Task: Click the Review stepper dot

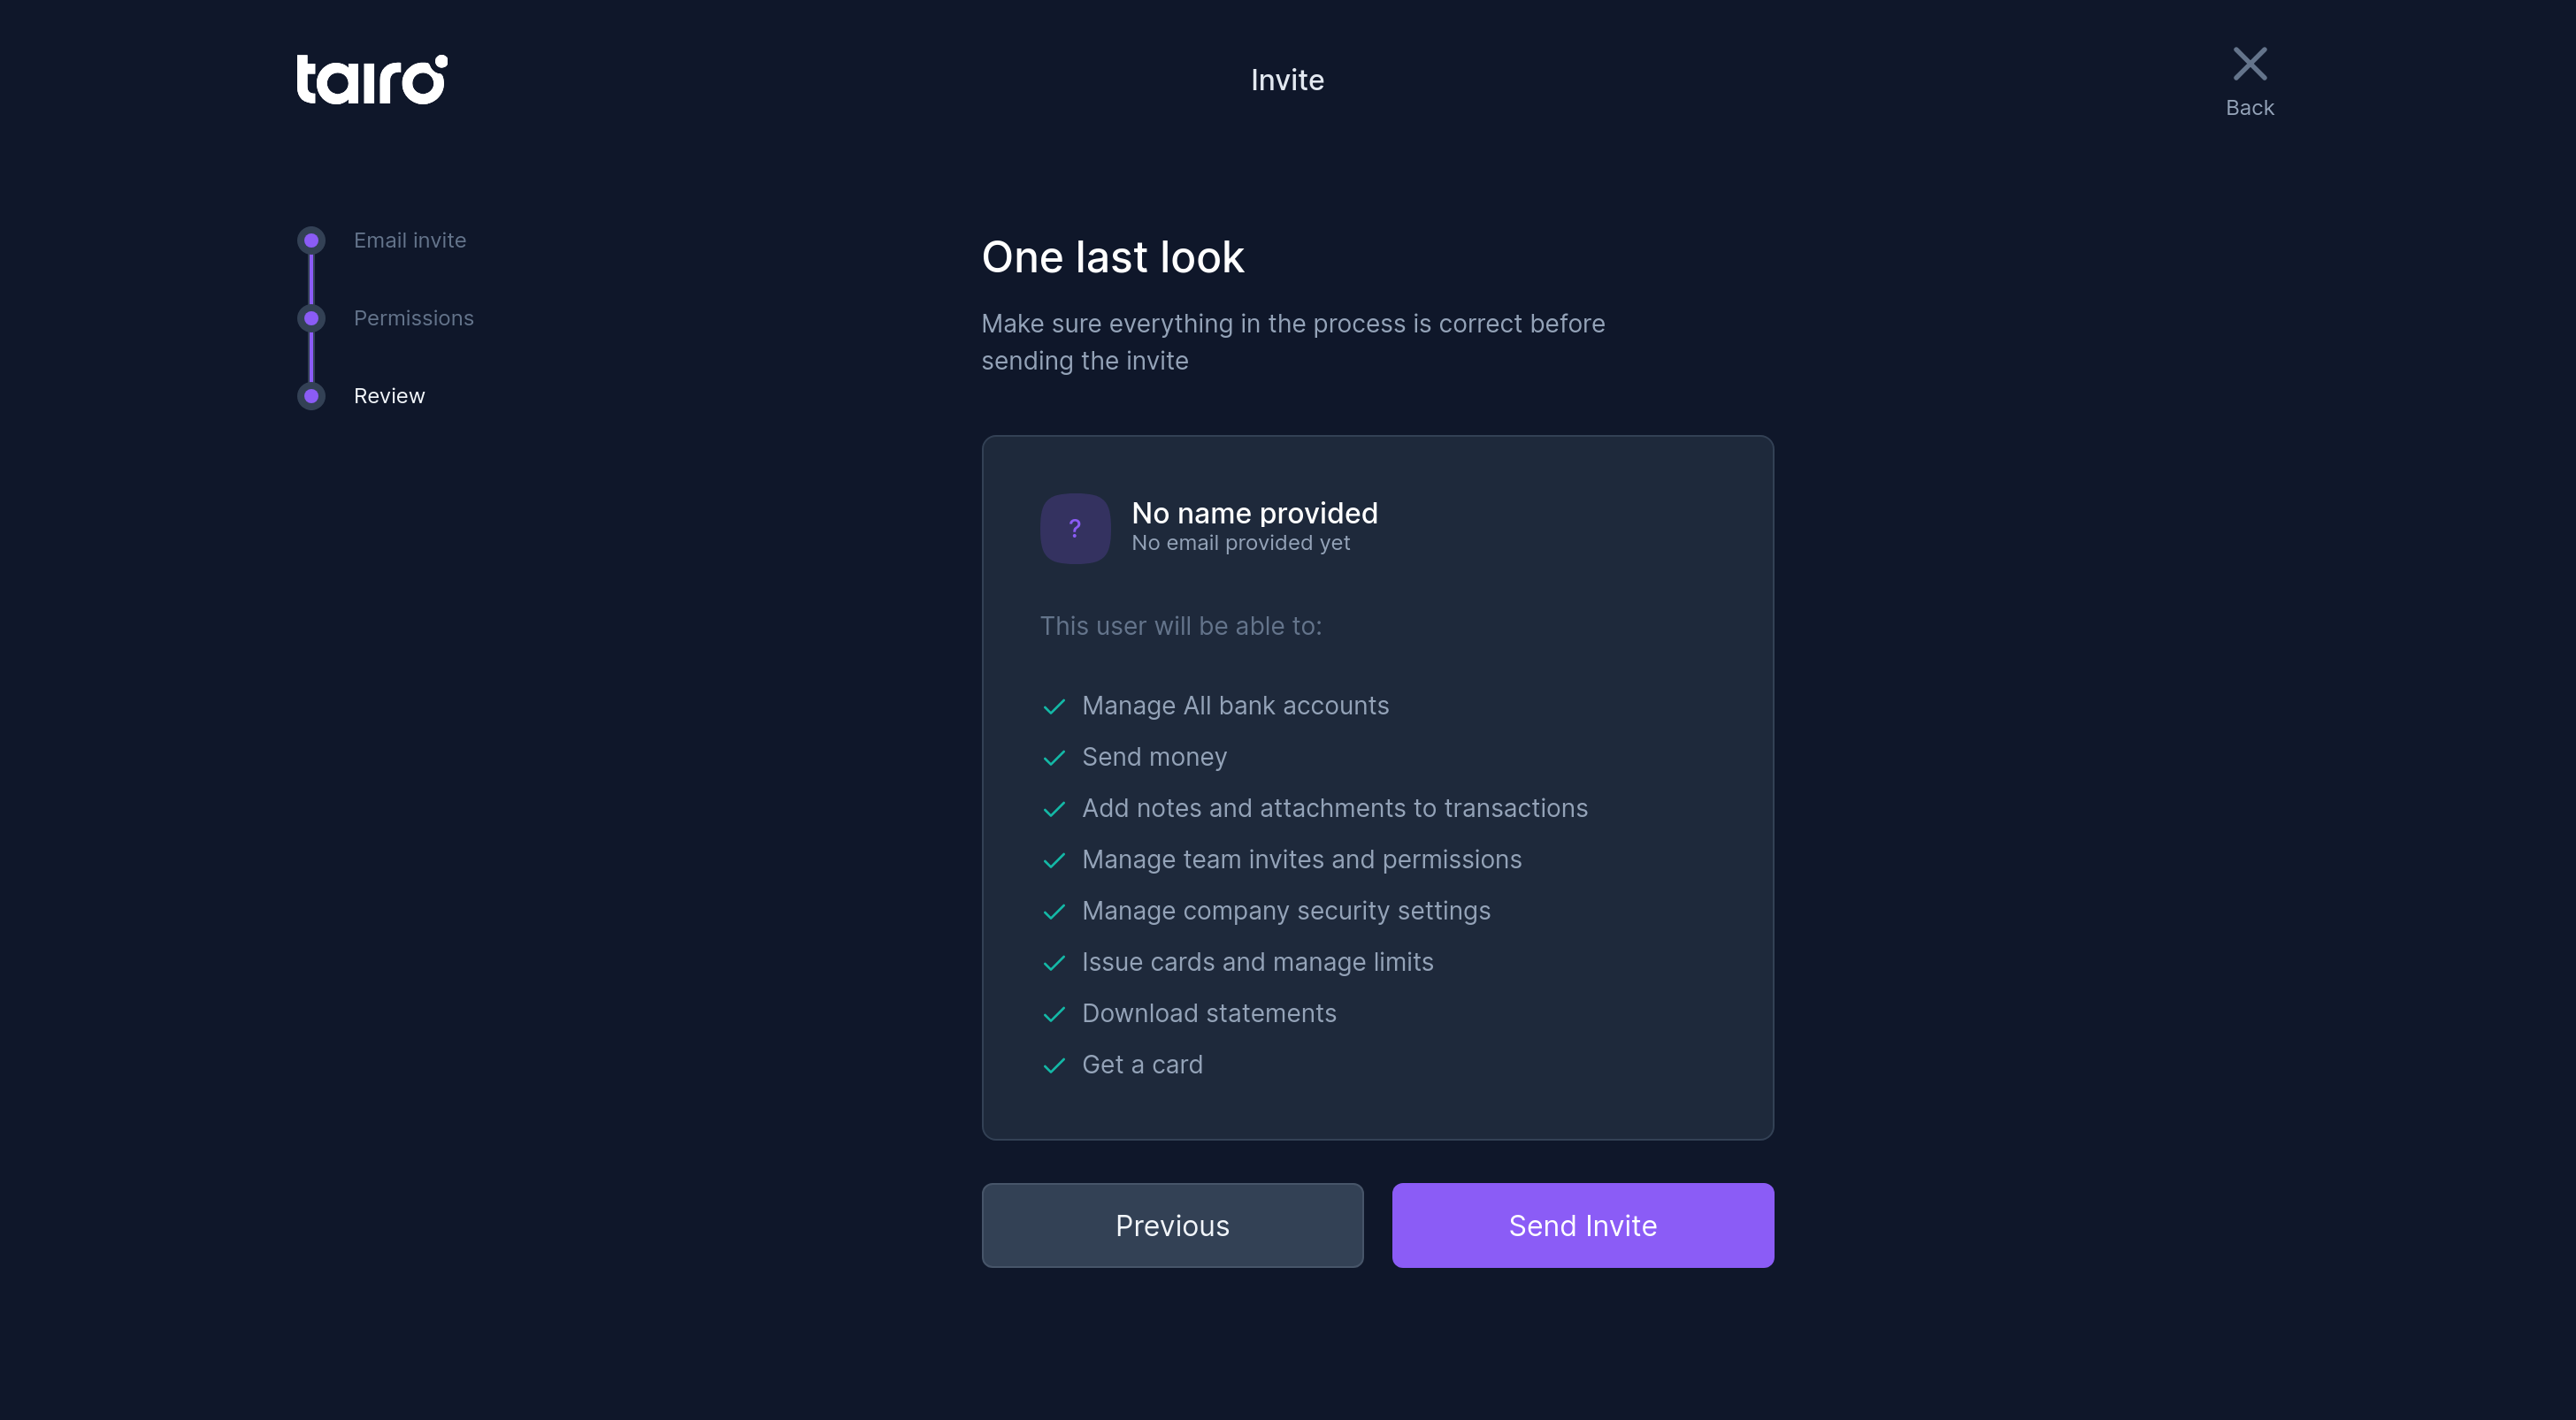Action: click(311, 396)
